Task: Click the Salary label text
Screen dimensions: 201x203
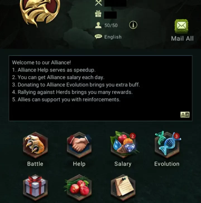Action: click(x=123, y=164)
